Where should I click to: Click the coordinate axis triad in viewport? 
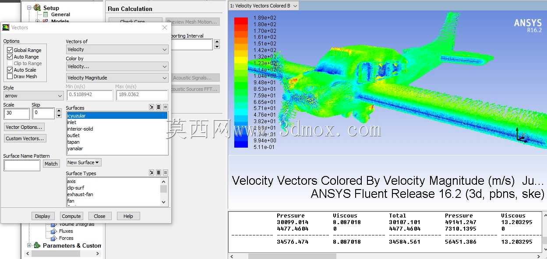point(521,136)
